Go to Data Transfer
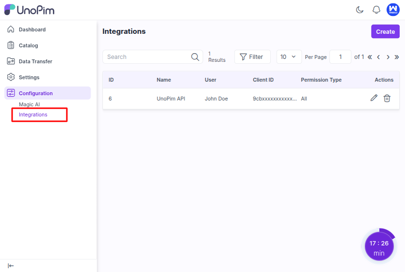This screenshot has height=272, width=405. click(x=35, y=61)
